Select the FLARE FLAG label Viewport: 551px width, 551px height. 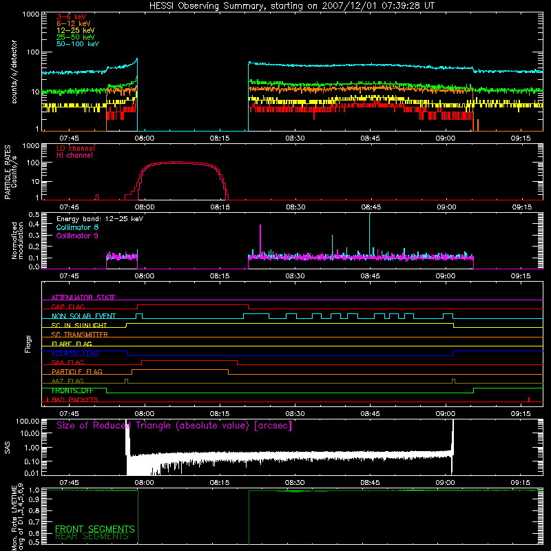pos(72,344)
